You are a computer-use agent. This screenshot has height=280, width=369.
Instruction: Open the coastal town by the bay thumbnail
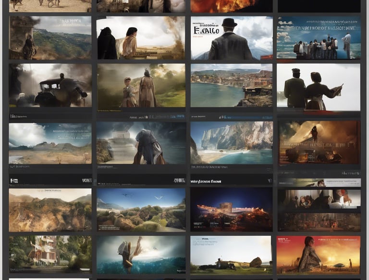pyautogui.click(x=232, y=85)
